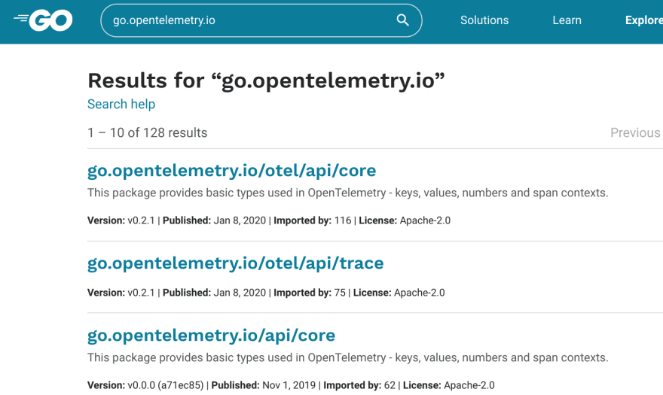
Task: Open the Explore menu item
Action: (644, 20)
